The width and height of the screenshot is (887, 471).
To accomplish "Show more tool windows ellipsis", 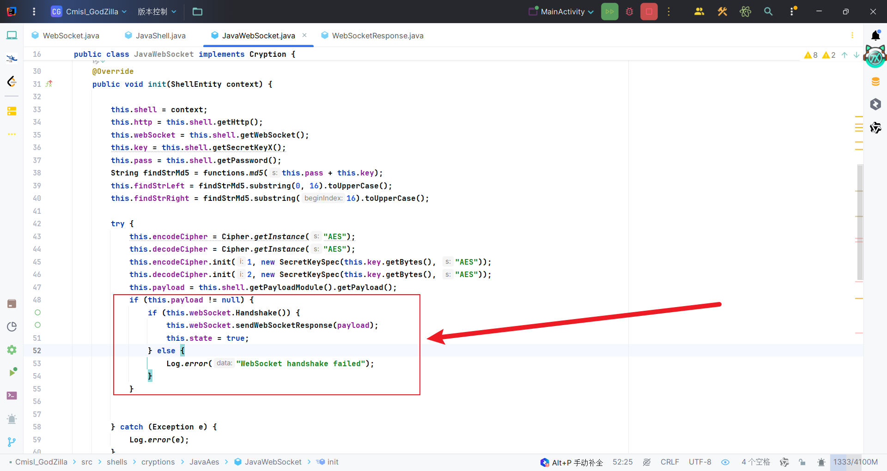I will [12, 134].
